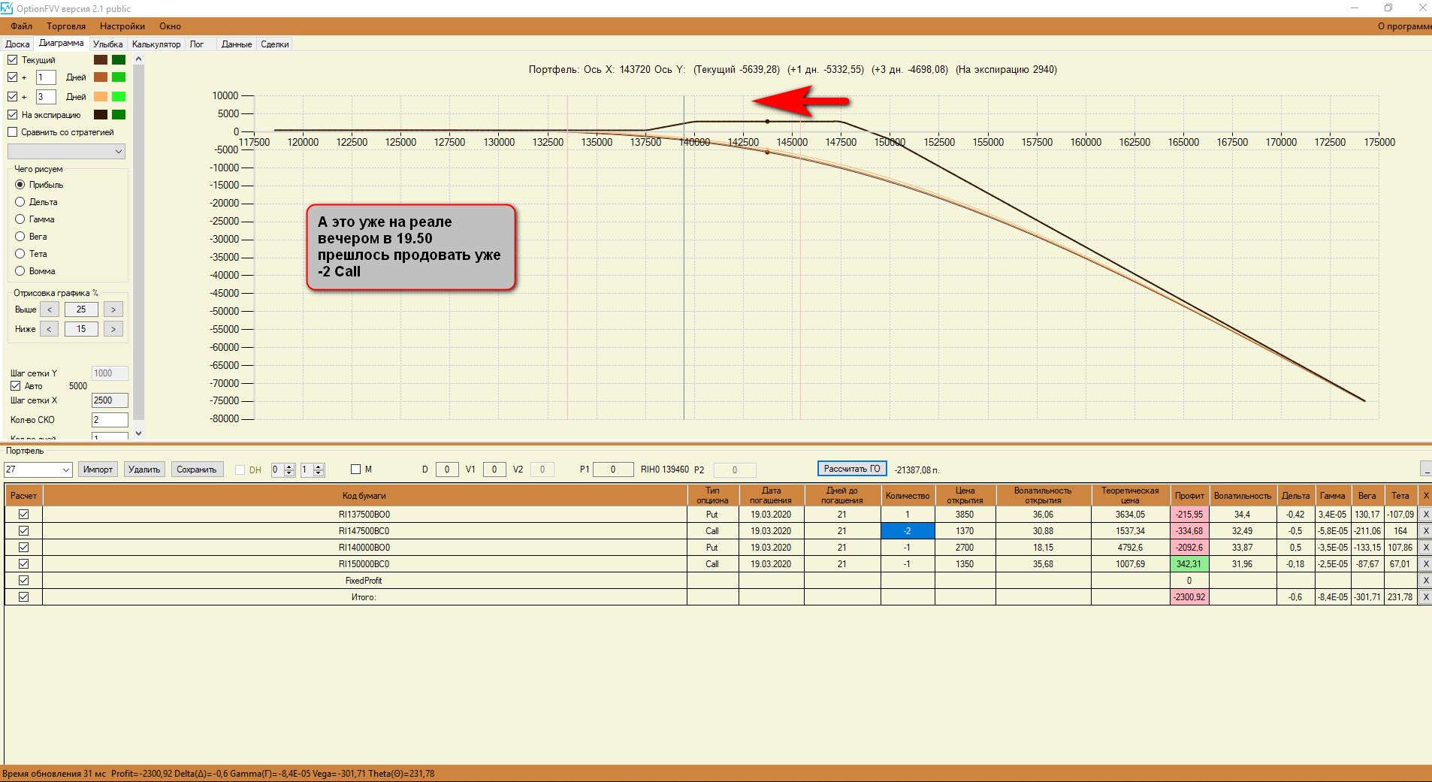Image resolution: width=1432 pixels, height=782 pixels.
Task: Enable Сравнить со стратегией checkbox
Action: click(x=13, y=132)
